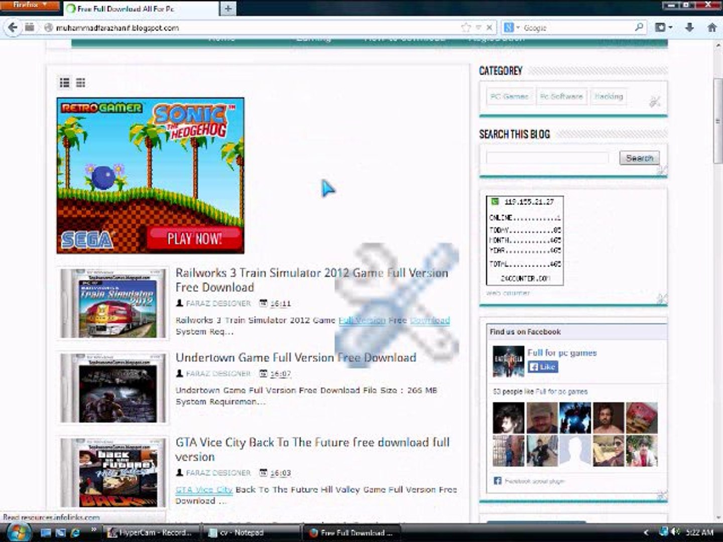The height and width of the screenshot is (542, 723).
Task: Go back with the browser back arrow
Action: point(13,28)
